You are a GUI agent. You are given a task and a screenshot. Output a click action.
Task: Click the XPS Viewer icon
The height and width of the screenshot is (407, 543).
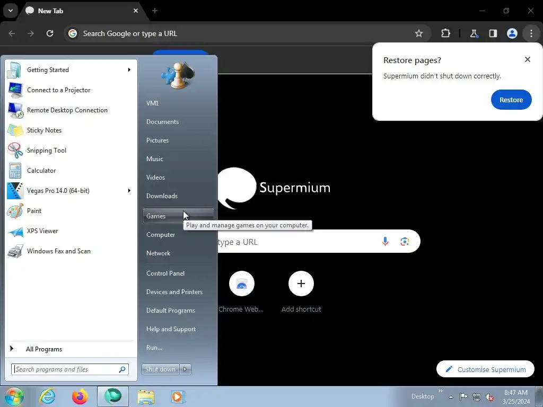15,231
